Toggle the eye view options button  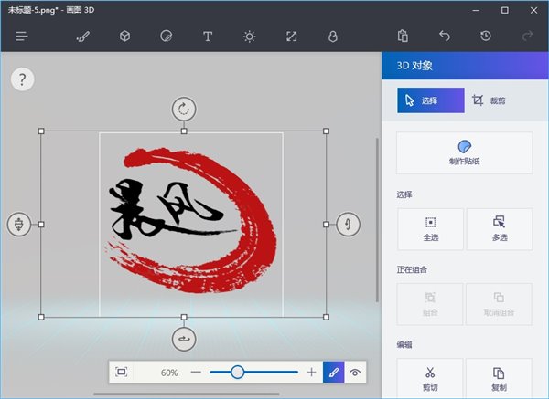[356, 373]
